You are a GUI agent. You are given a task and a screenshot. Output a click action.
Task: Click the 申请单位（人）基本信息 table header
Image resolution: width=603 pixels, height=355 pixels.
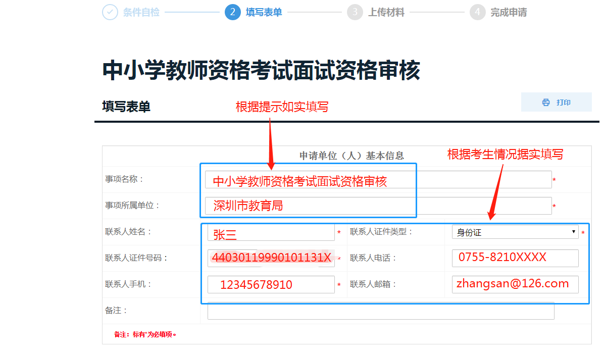coord(351,156)
